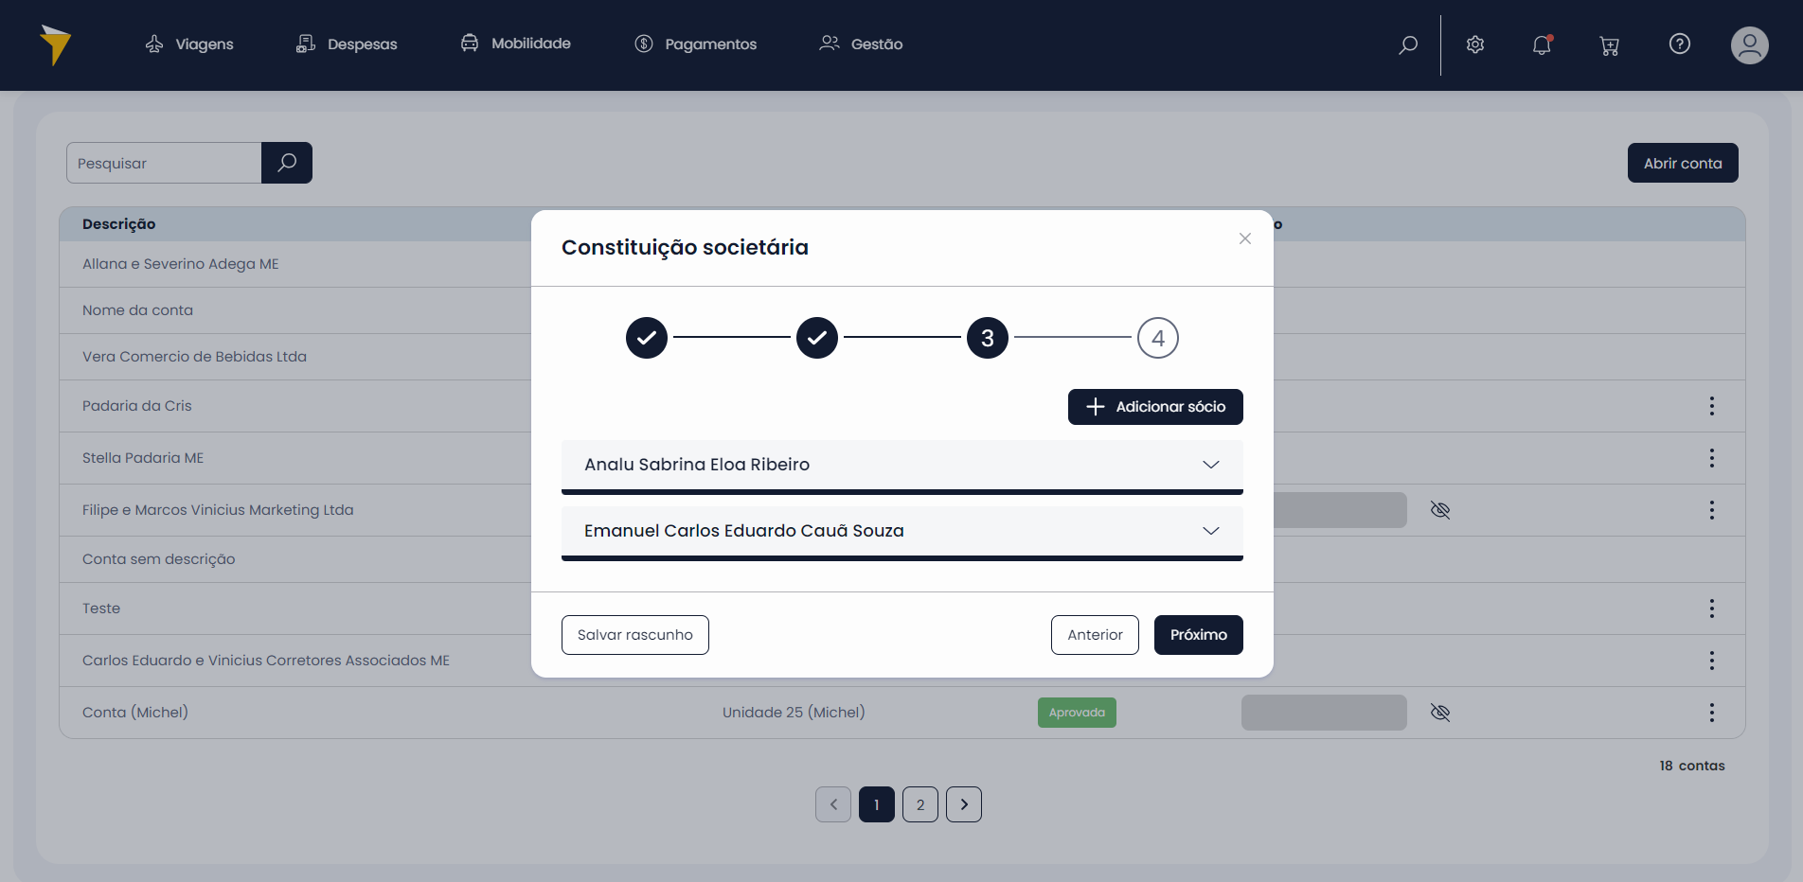Open the shopping cart icon
Image resolution: width=1803 pixels, height=882 pixels.
1609,45
